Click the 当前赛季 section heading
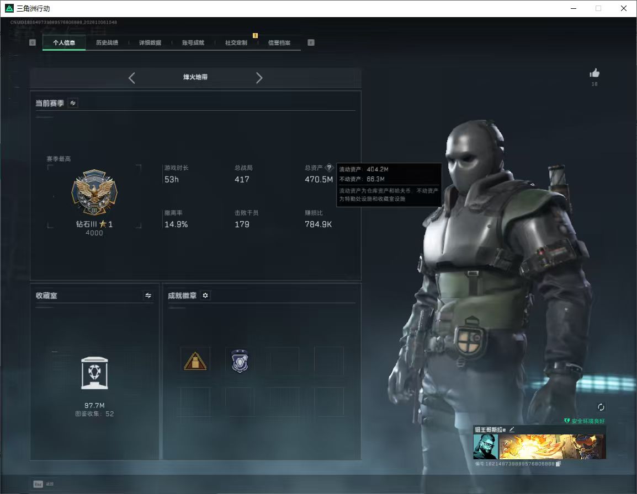The width and height of the screenshot is (637, 494). click(x=50, y=103)
